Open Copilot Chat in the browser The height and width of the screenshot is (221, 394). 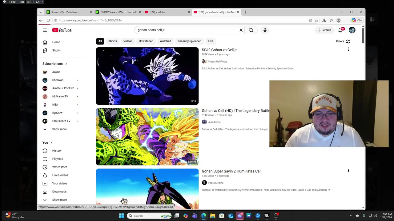[357, 20]
